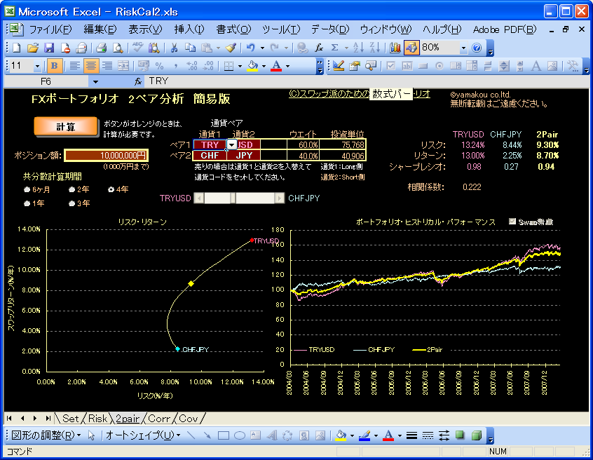Select the 6ヶ月 period radio button

point(27,189)
